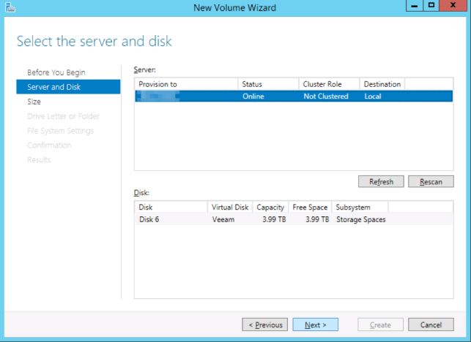Close the New Volume Wizard window
The image size is (471, 342).
453,7
